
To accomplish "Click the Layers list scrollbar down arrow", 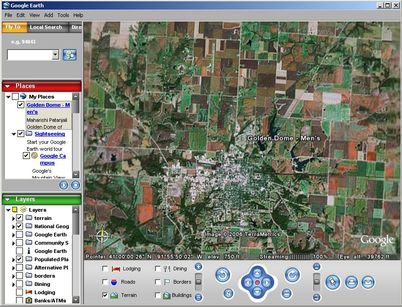I will (76, 299).
